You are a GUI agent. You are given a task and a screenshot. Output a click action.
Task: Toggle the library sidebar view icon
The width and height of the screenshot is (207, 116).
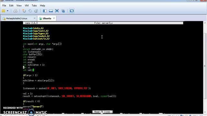(45, 11)
